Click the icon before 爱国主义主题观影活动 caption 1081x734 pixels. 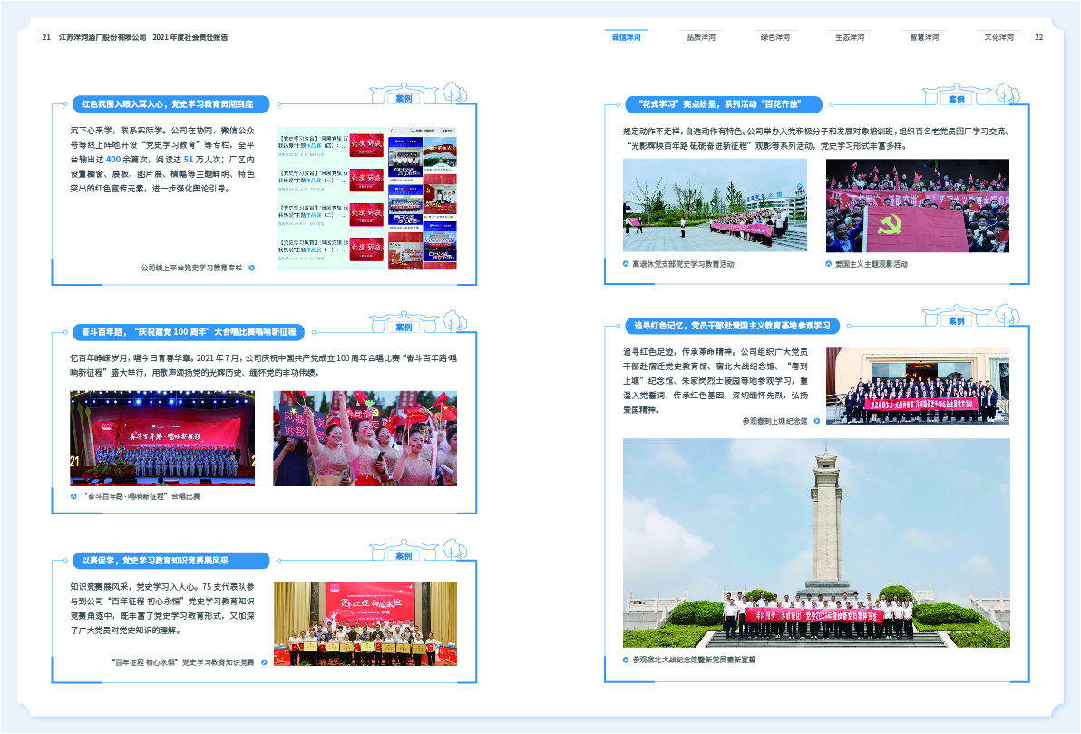click(829, 264)
